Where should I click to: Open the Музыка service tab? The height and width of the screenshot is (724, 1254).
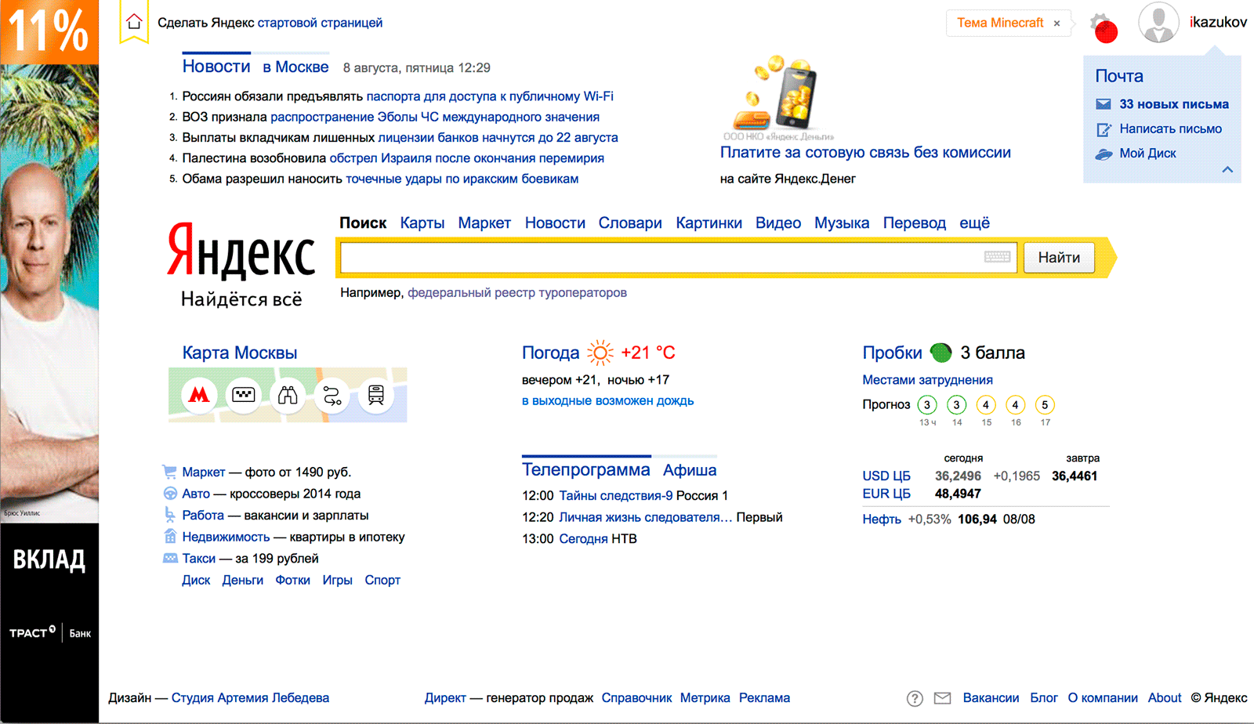pyautogui.click(x=842, y=223)
